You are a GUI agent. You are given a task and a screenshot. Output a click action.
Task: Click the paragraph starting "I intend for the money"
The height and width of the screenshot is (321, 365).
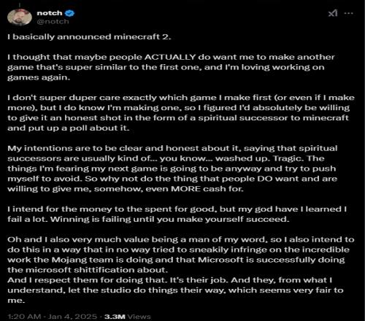pyautogui.click(x=177, y=214)
